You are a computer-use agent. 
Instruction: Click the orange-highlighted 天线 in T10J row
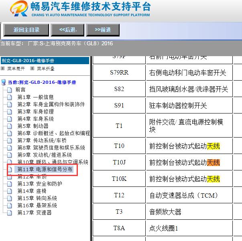coord(213,162)
